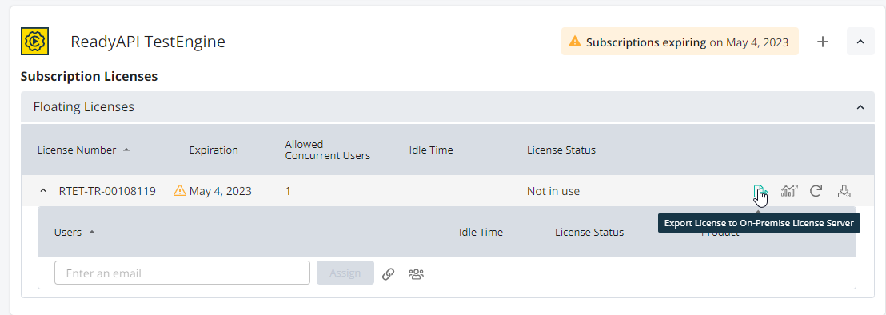Click the refresh license icon for RTET-TR-00108119

click(x=816, y=191)
